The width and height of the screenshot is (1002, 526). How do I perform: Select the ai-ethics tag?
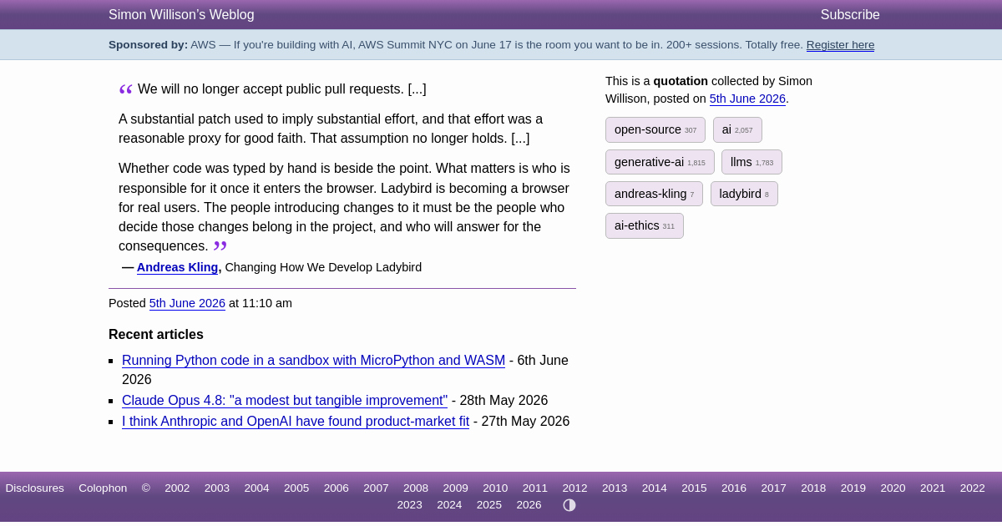click(645, 225)
